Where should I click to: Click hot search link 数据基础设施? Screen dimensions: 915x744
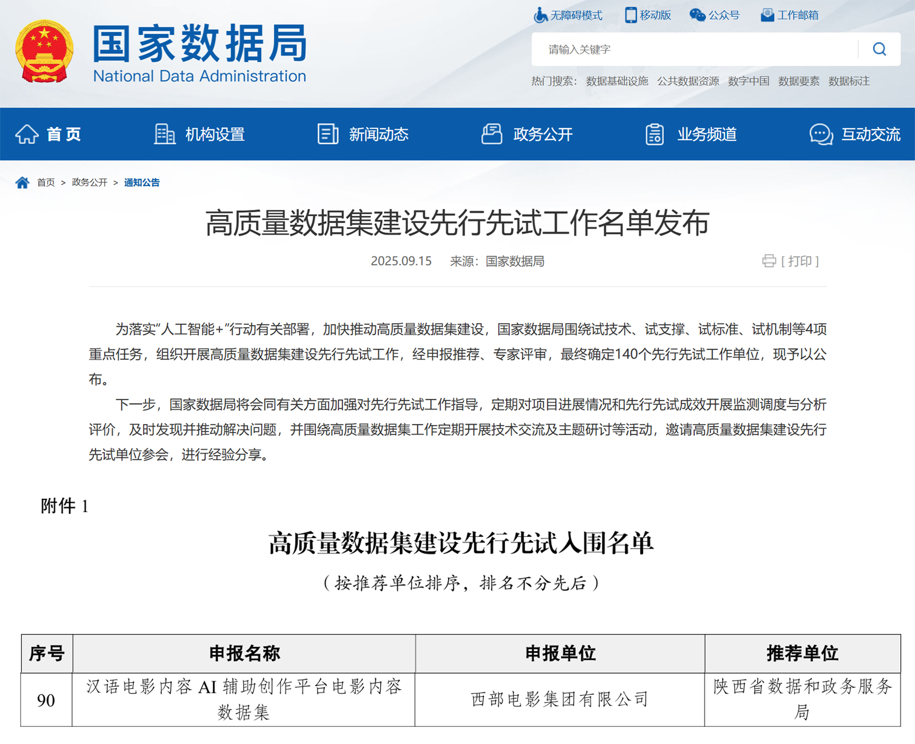[617, 81]
